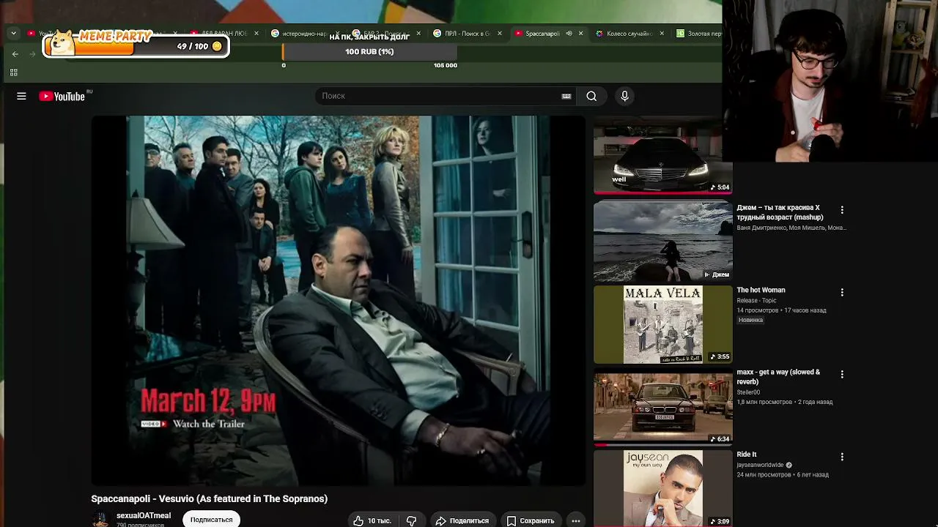Like the video with thumbs up
The width and height of the screenshot is (938, 527).
point(358,520)
